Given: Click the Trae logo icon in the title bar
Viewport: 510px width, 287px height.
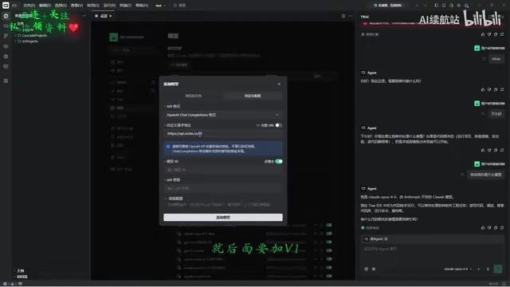Looking at the screenshot, I should 6,6.
